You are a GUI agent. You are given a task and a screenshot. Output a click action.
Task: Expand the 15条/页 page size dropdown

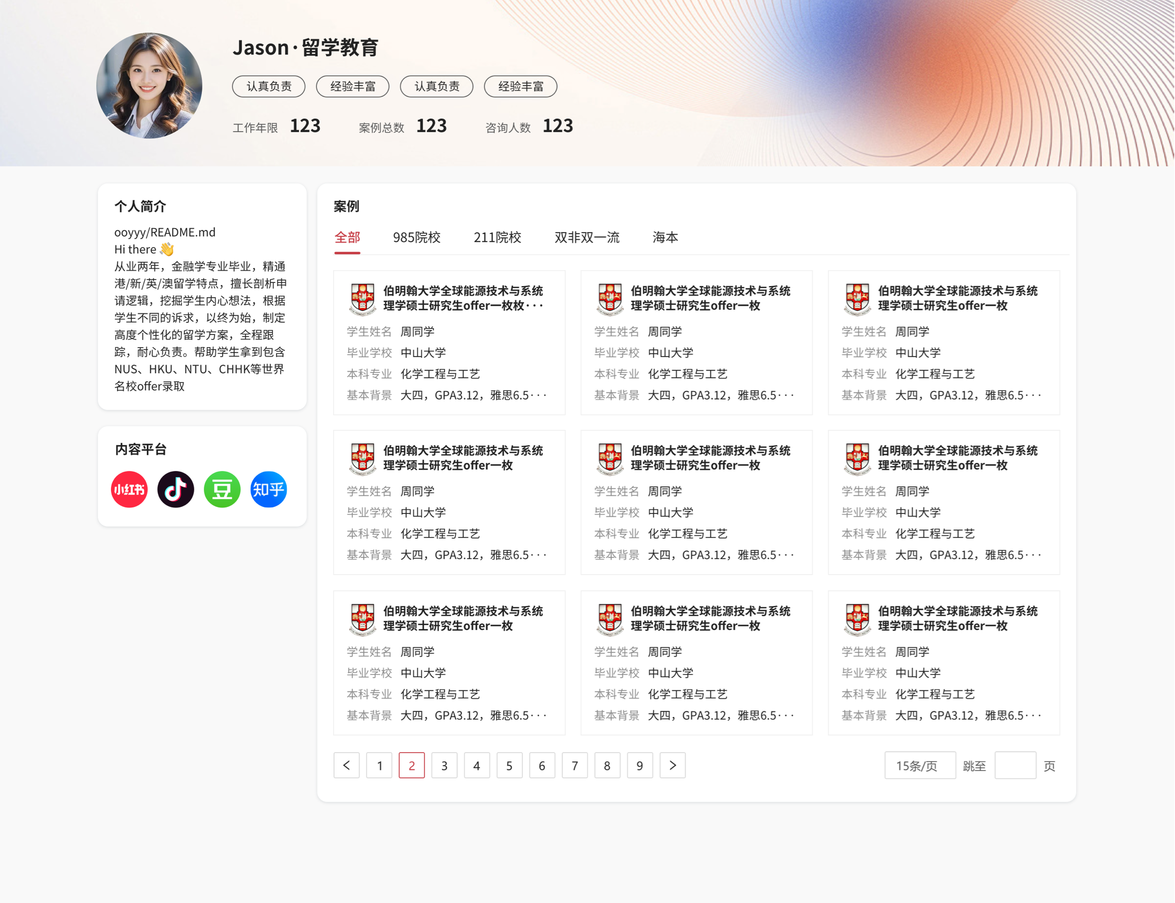coord(920,765)
